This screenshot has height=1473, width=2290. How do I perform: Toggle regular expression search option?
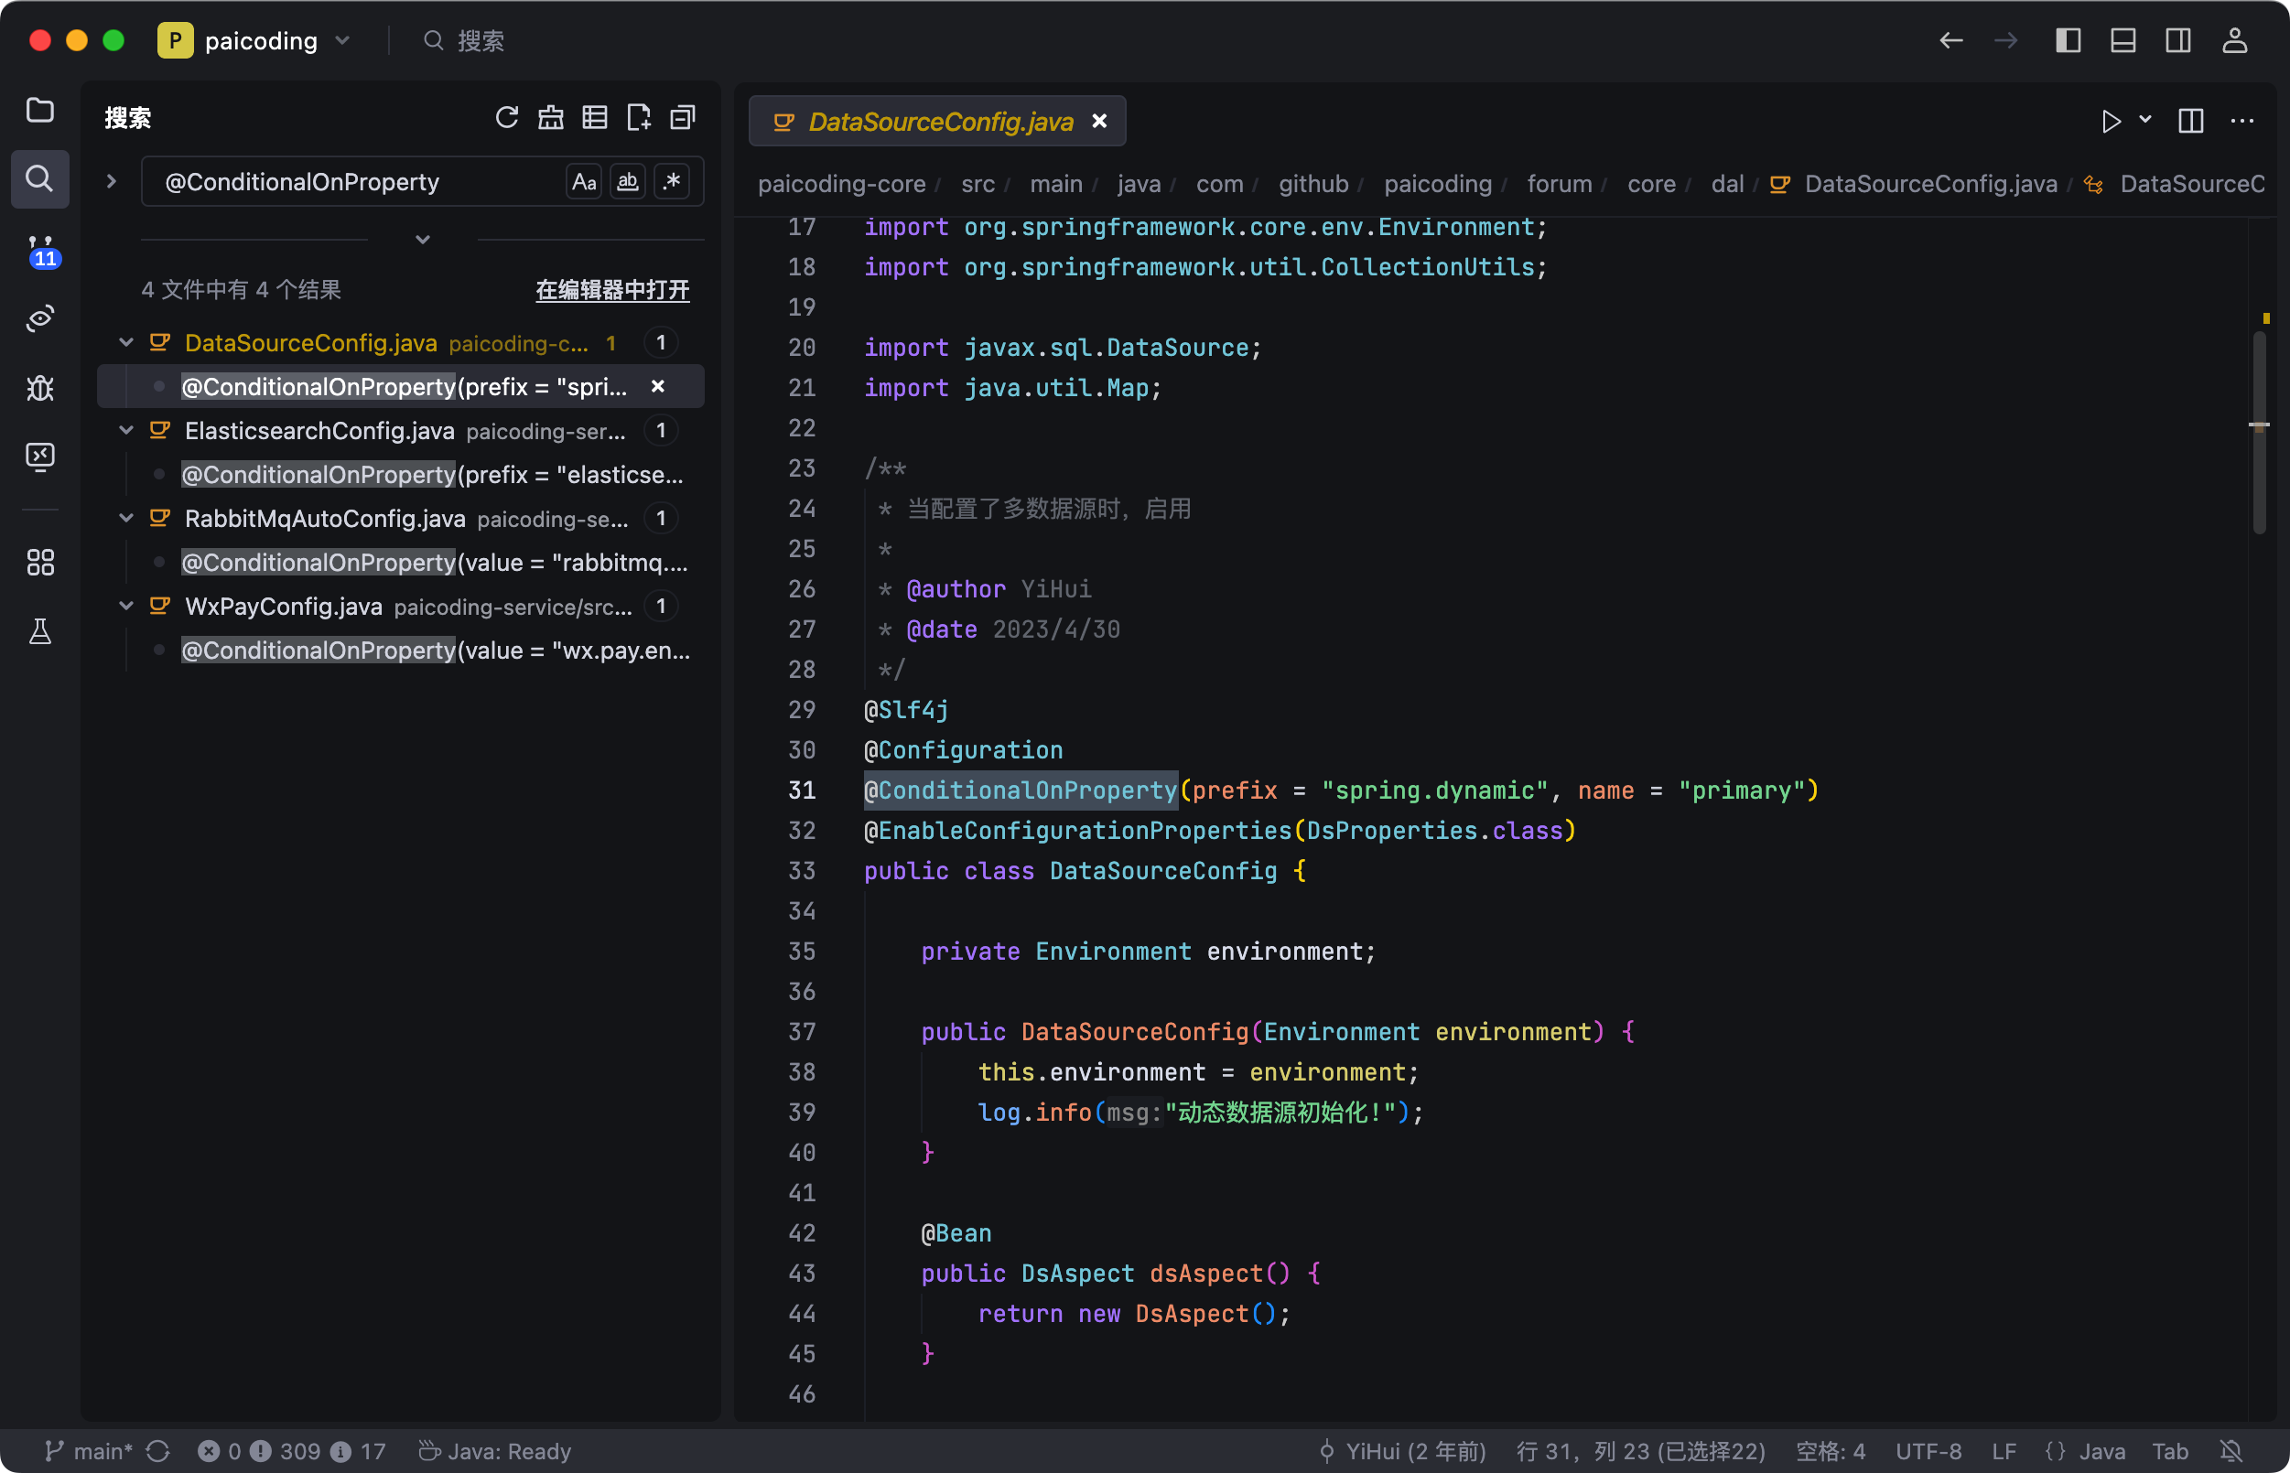(673, 182)
